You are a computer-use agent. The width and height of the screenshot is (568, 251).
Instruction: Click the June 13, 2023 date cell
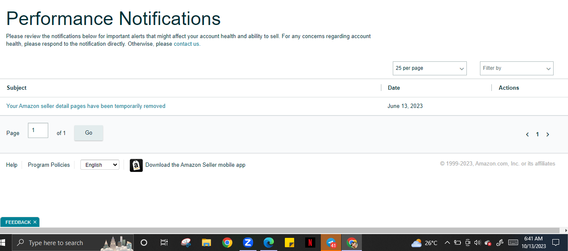pyautogui.click(x=405, y=106)
